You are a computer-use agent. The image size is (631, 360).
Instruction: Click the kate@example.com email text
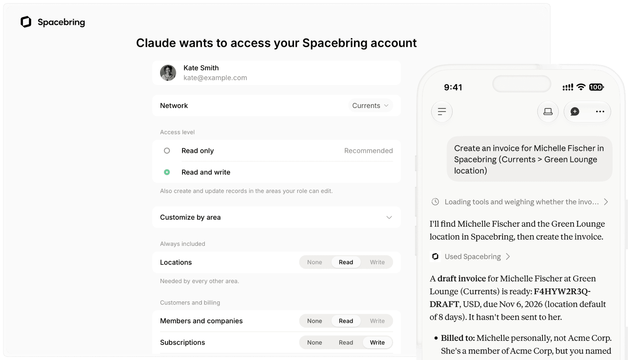pos(215,78)
